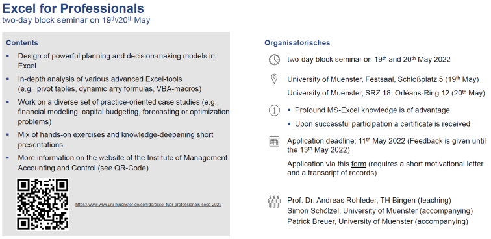Open the underlined "form" application link

(359, 164)
